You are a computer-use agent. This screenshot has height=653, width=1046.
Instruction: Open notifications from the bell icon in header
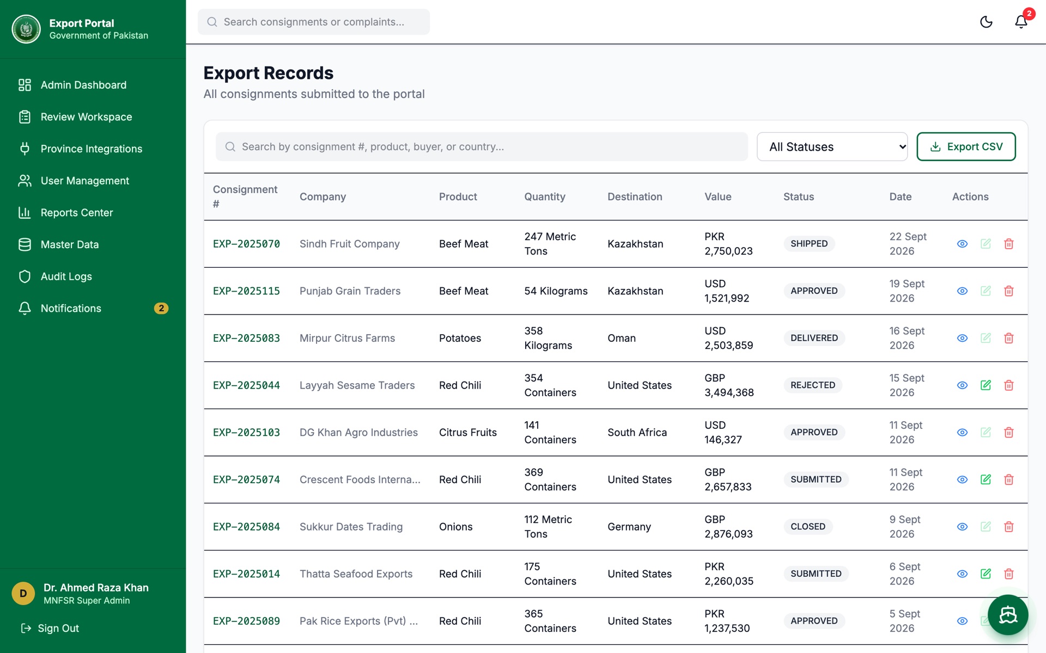point(1021,22)
